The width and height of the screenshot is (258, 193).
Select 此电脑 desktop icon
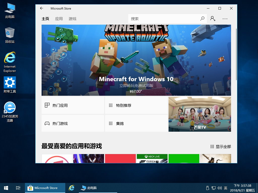tap(10, 11)
